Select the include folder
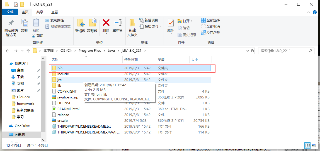The height and width of the screenshot is (151, 320). (x=131, y=74)
